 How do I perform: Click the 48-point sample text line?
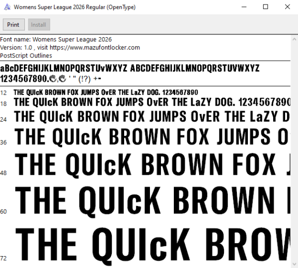[152, 164]
